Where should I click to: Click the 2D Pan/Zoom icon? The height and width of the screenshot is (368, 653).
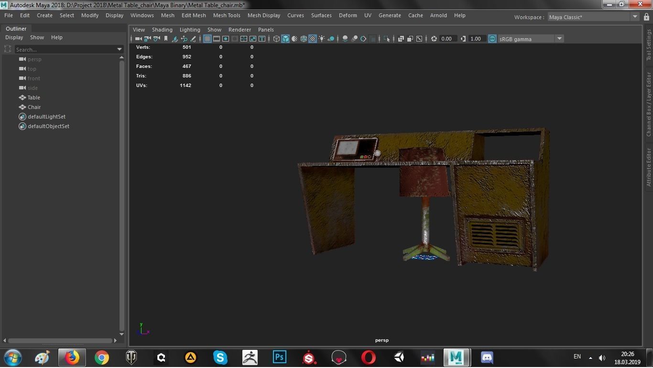point(184,39)
